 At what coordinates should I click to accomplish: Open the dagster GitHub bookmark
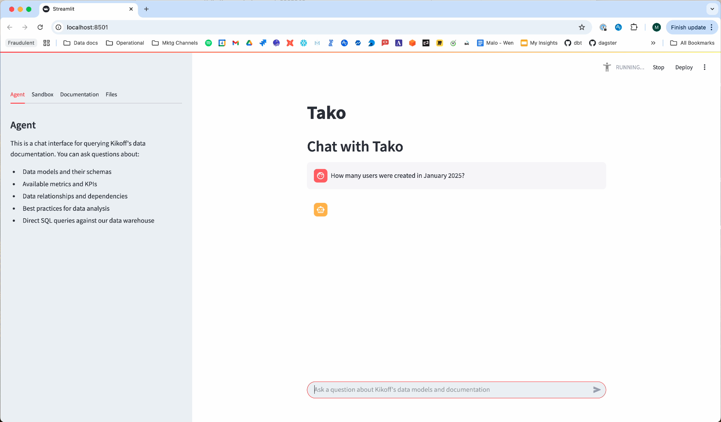tap(603, 43)
